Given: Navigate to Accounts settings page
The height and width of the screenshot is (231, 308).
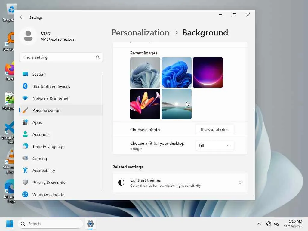Looking at the screenshot, I should (41, 134).
